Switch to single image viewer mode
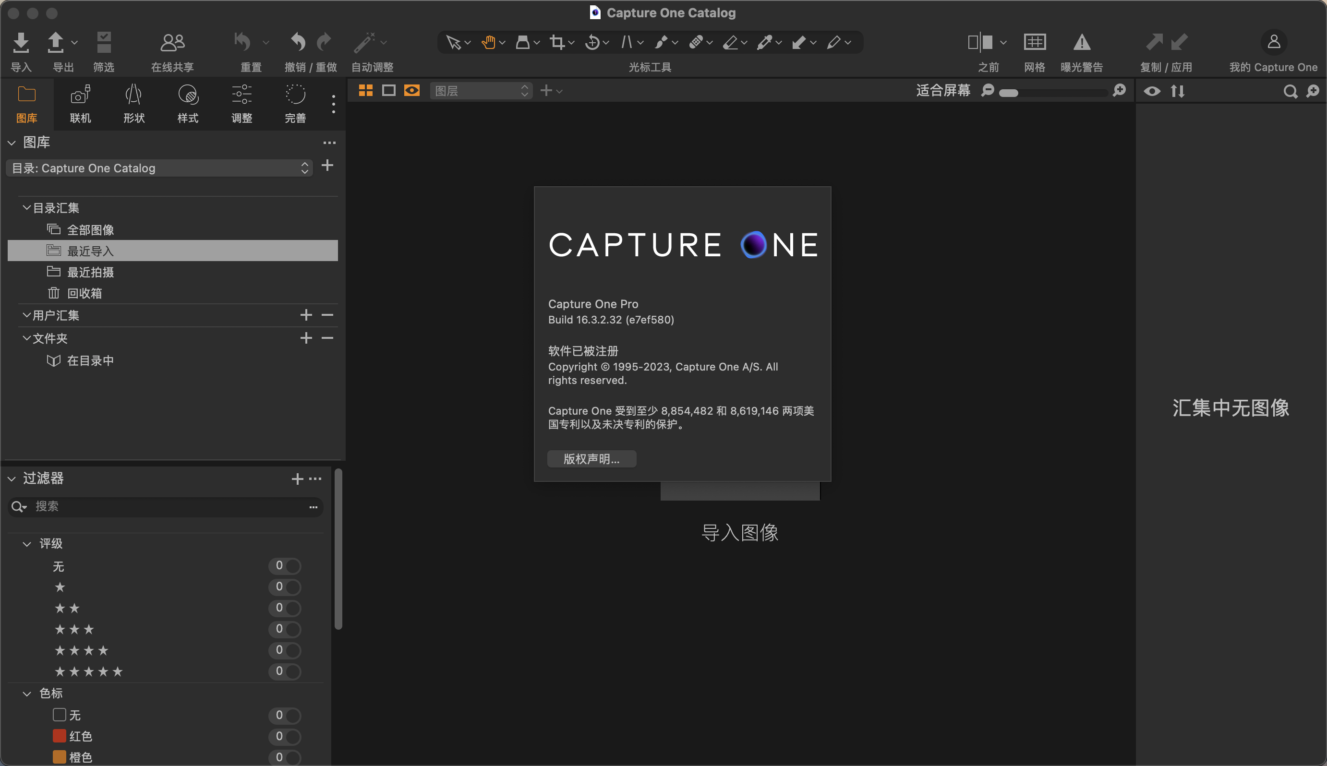1327x766 pixels. [x=389, y=91]
